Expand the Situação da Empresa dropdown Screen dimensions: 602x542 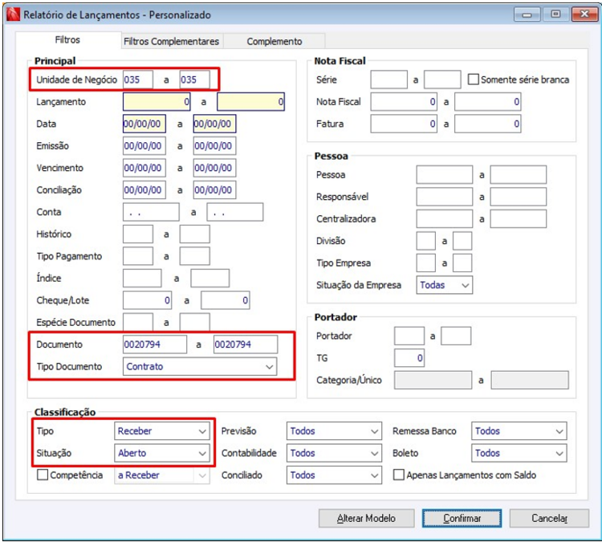point(465,285)
